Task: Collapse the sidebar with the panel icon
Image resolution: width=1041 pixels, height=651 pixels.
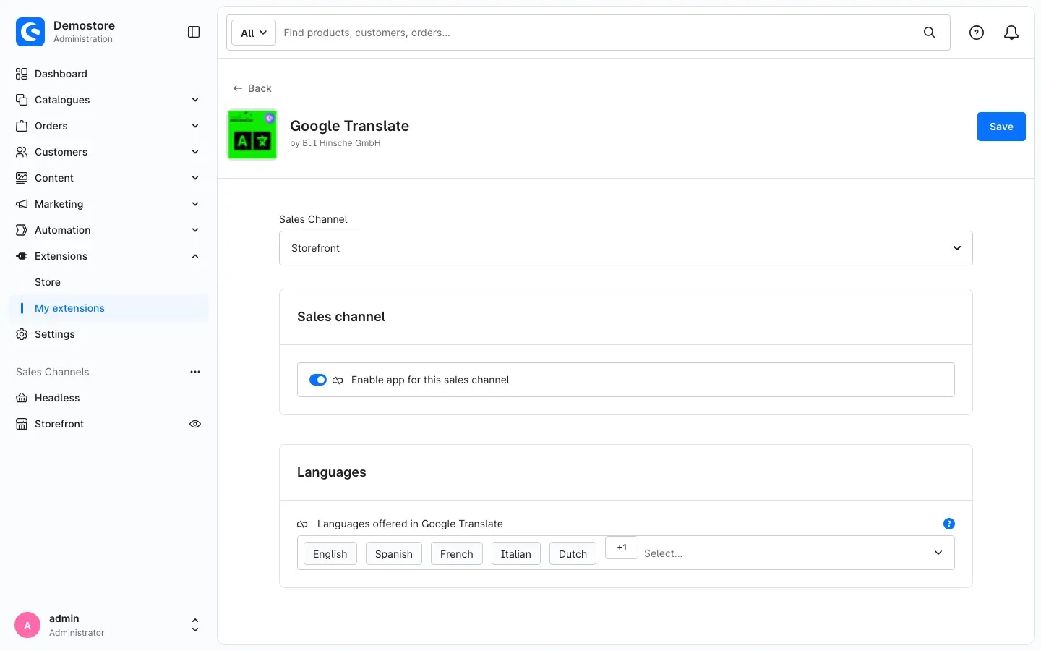Action: tap(194, 32)
